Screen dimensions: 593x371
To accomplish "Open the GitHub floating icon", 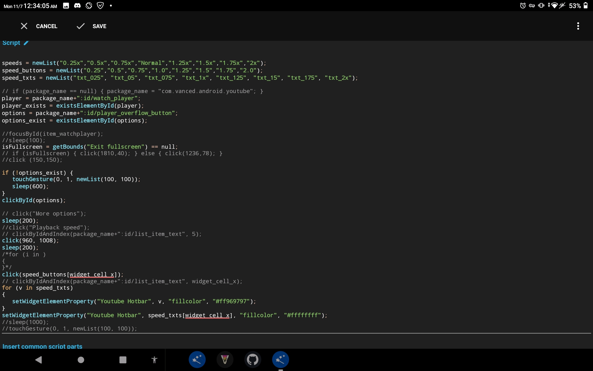I will 252,360.
